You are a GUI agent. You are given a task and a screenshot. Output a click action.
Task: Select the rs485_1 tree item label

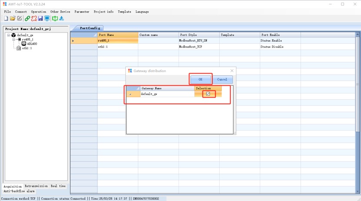(x=28, y=39)
